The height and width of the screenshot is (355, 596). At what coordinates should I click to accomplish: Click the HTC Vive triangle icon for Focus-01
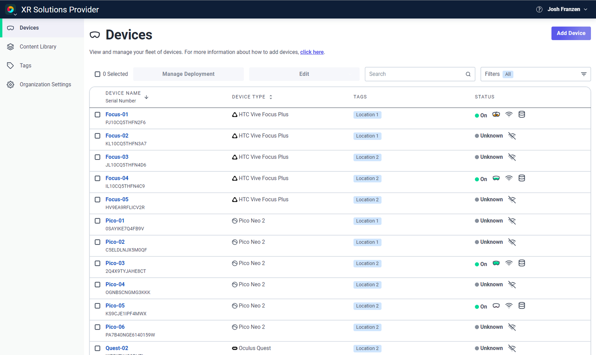tap(235, 115)
